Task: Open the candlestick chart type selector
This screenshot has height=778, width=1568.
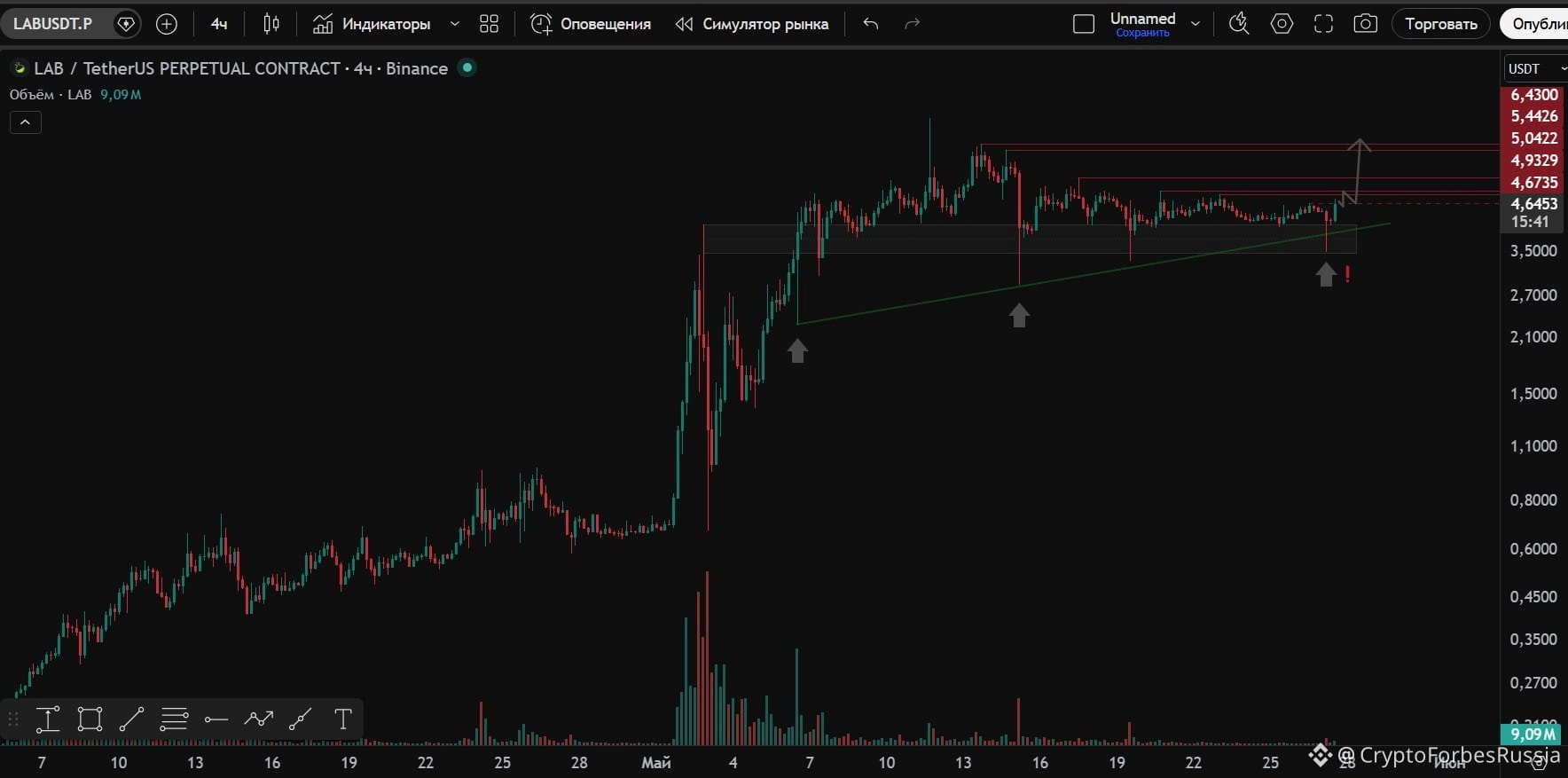Action: pos(271,24)
